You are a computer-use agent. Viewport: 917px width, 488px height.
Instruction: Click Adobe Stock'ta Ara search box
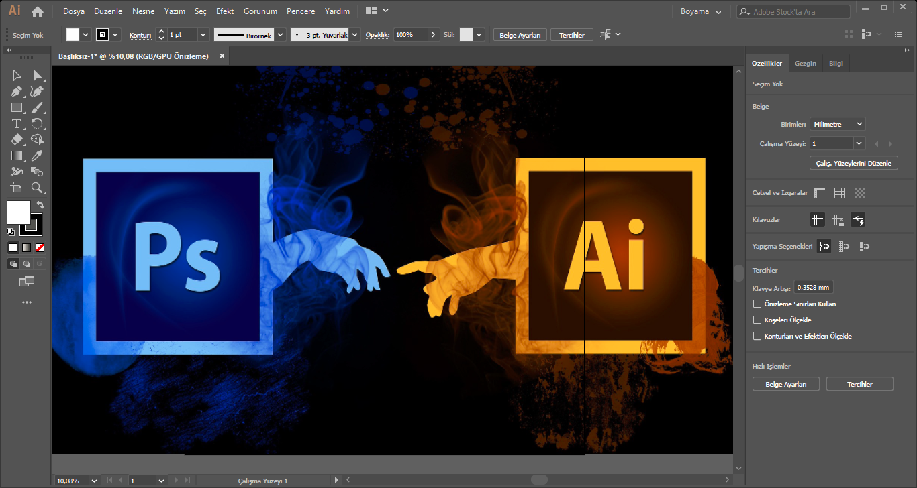click(x=793, y=11)
